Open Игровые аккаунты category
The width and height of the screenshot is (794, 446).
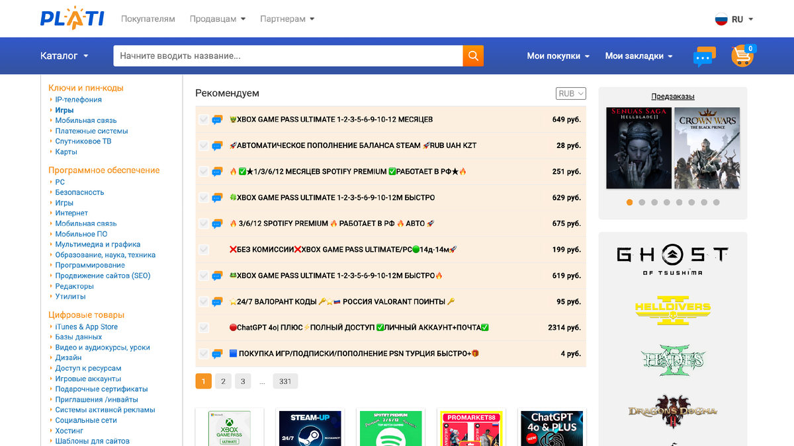pyautogui.click(x=88, y=379)
